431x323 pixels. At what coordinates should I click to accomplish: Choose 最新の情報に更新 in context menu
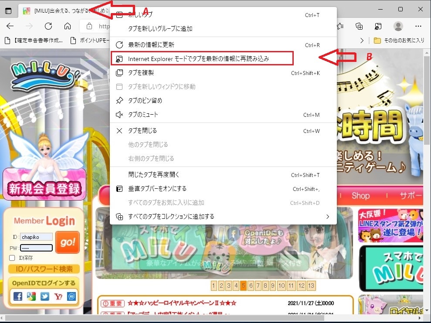[x=223, y=45]
